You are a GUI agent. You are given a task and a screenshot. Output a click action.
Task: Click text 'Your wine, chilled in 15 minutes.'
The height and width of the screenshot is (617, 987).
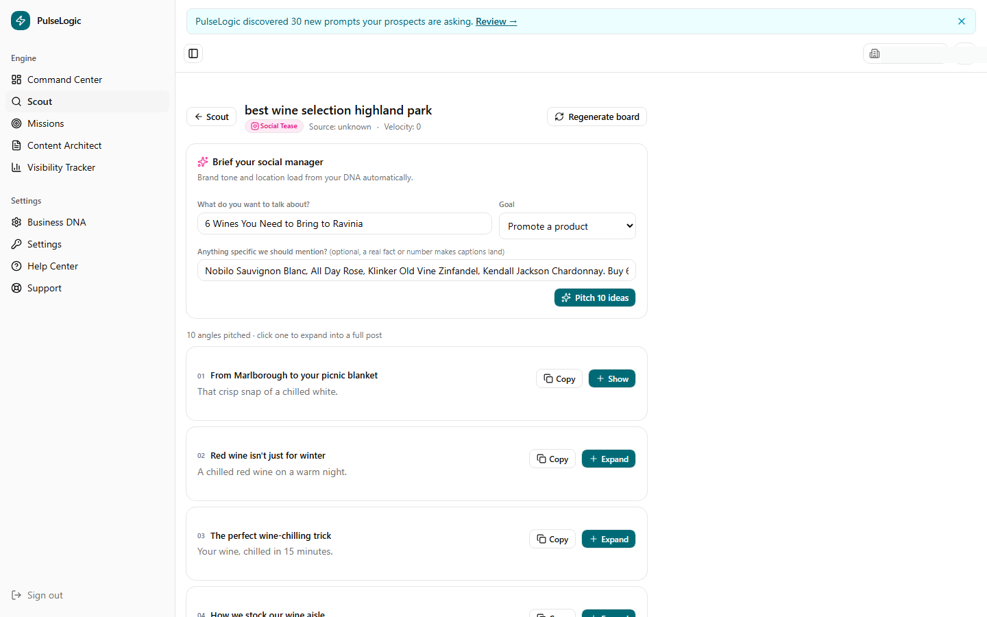tap(265, 551)
